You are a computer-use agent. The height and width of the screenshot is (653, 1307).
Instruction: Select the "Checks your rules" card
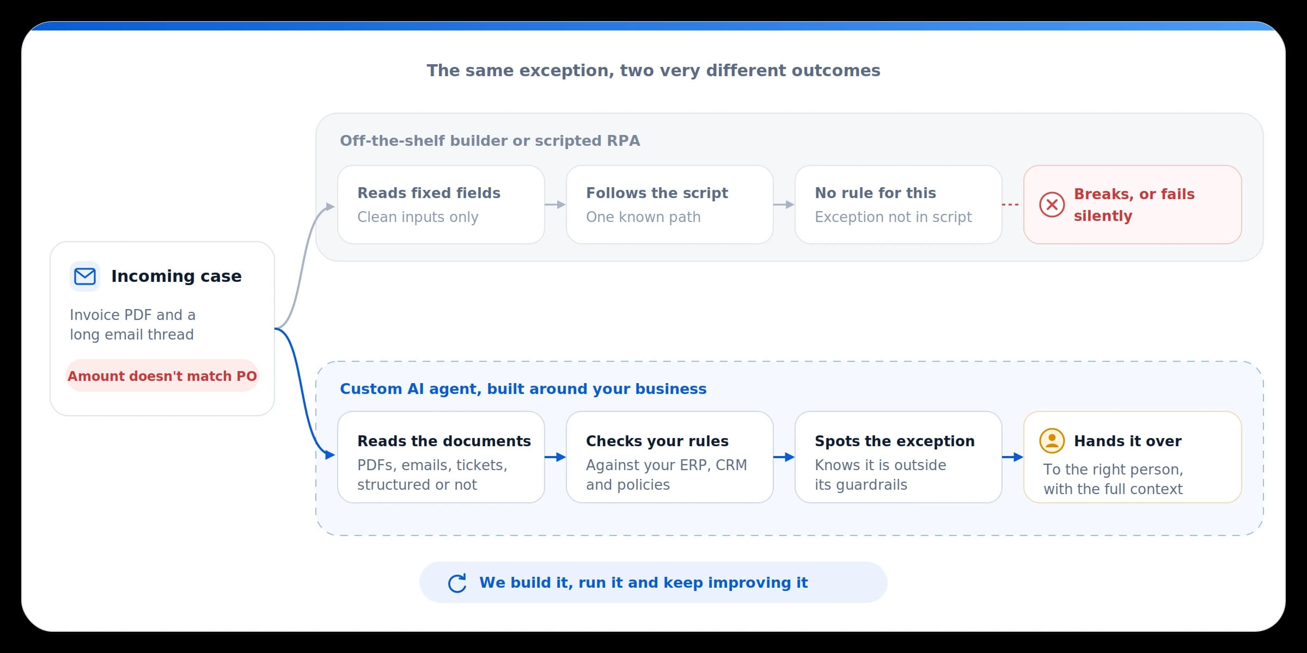pyautogui.click(x=670, y=457)
